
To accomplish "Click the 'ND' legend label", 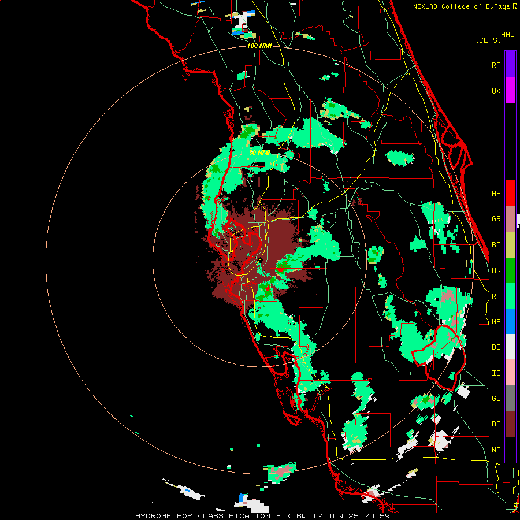I will (x=496, y=450).
